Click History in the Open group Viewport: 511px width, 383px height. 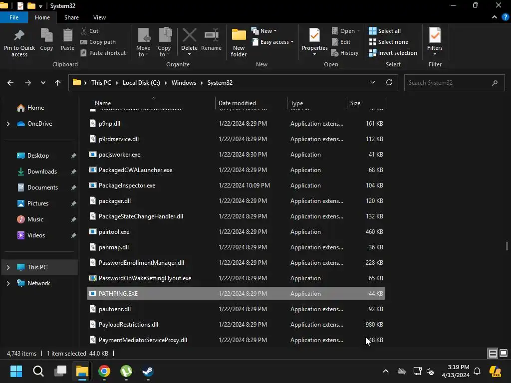click(345, 53)
